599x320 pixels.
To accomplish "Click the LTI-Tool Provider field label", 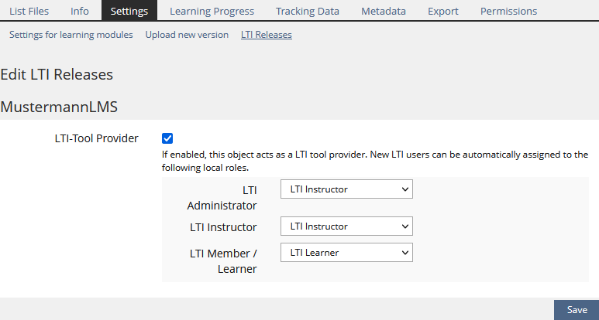I will (97, 138).
